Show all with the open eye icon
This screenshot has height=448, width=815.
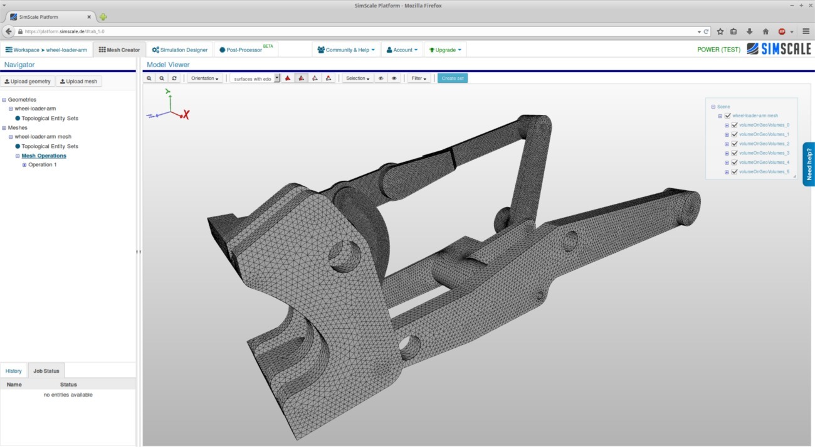pos(394,78)
